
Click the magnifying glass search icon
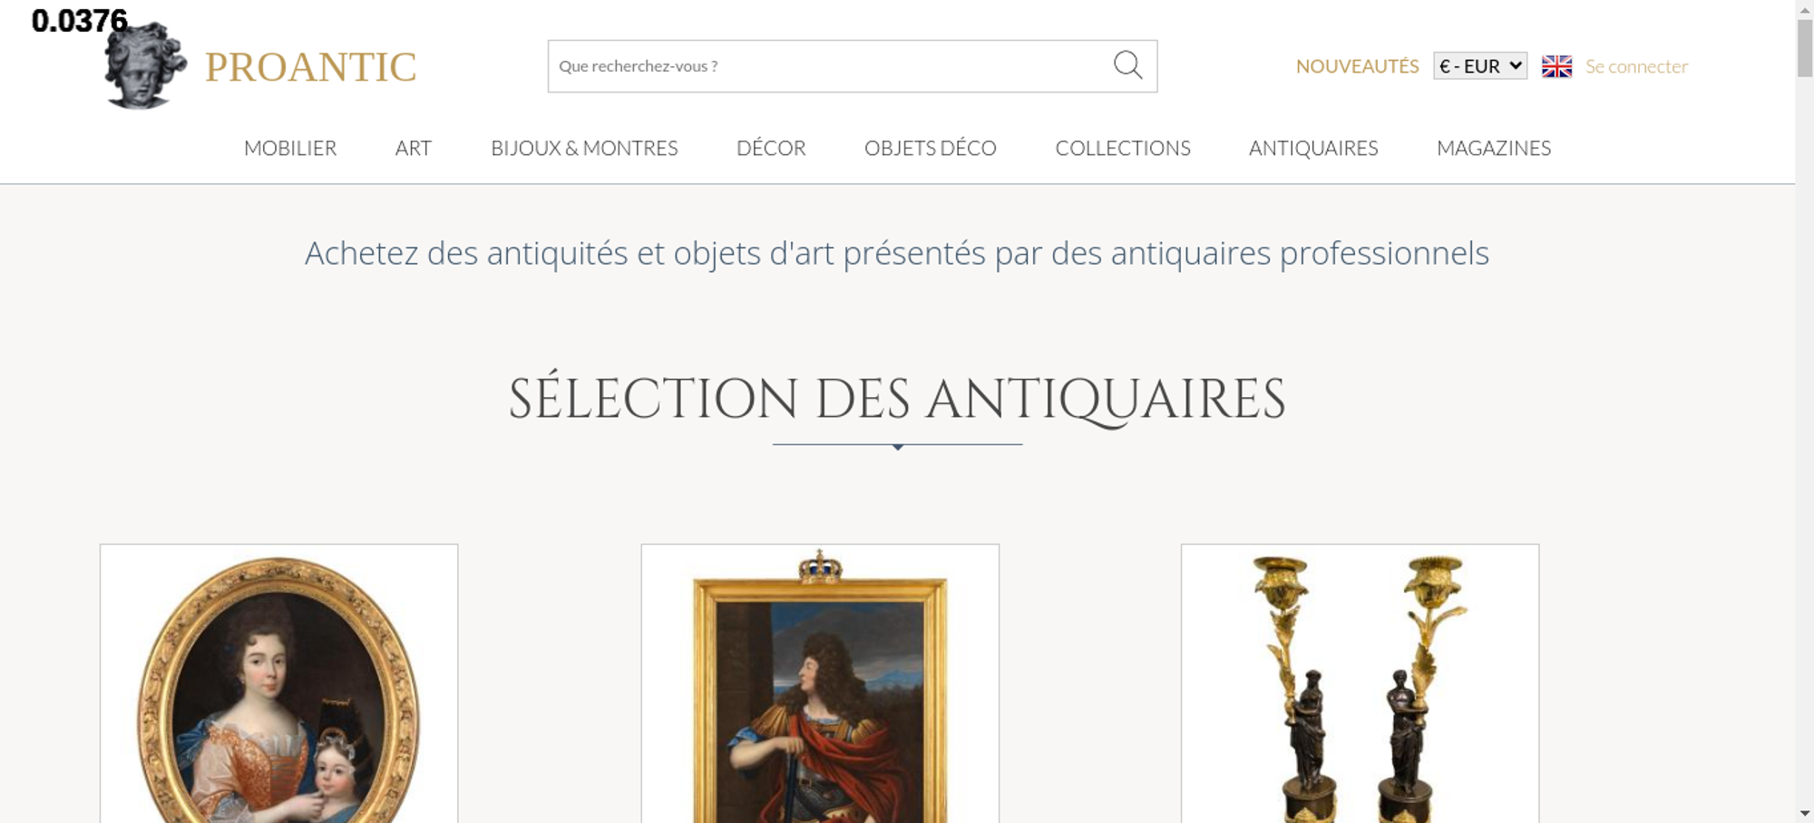pos(1127,65)
